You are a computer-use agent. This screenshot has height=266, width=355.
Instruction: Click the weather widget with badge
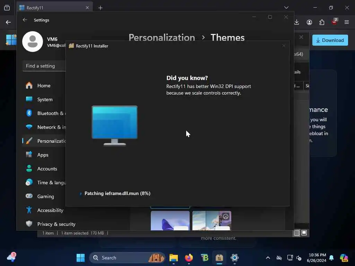tap(11, 257)
